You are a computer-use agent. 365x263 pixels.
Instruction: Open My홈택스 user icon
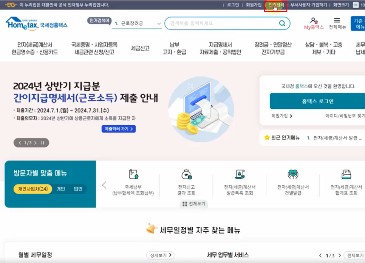314,20
